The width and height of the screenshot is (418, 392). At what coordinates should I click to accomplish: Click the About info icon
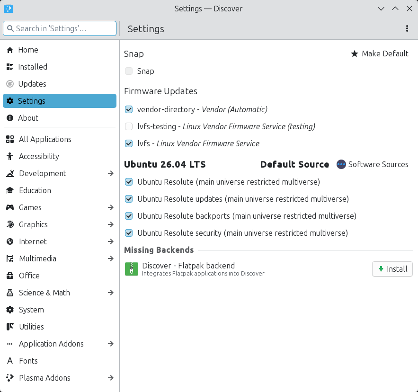point(10,118)
